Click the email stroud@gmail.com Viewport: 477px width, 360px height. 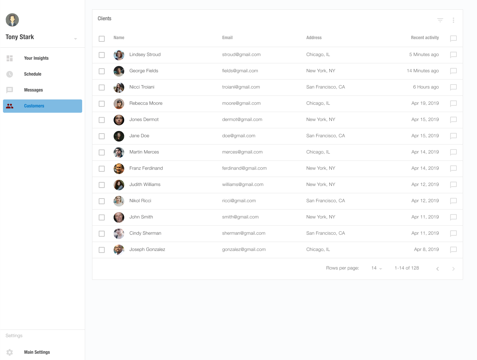click(241, 55)
